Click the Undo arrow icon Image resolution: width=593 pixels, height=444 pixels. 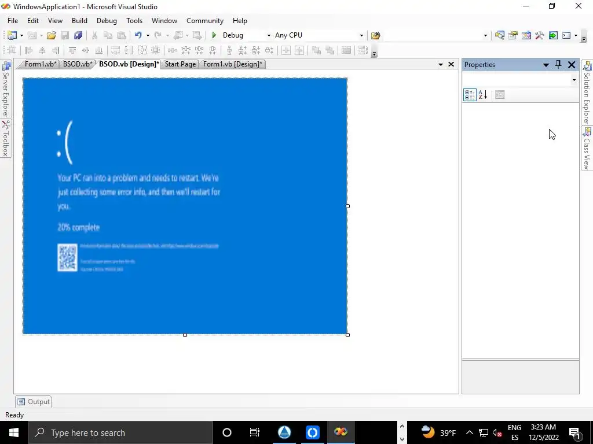138,35
